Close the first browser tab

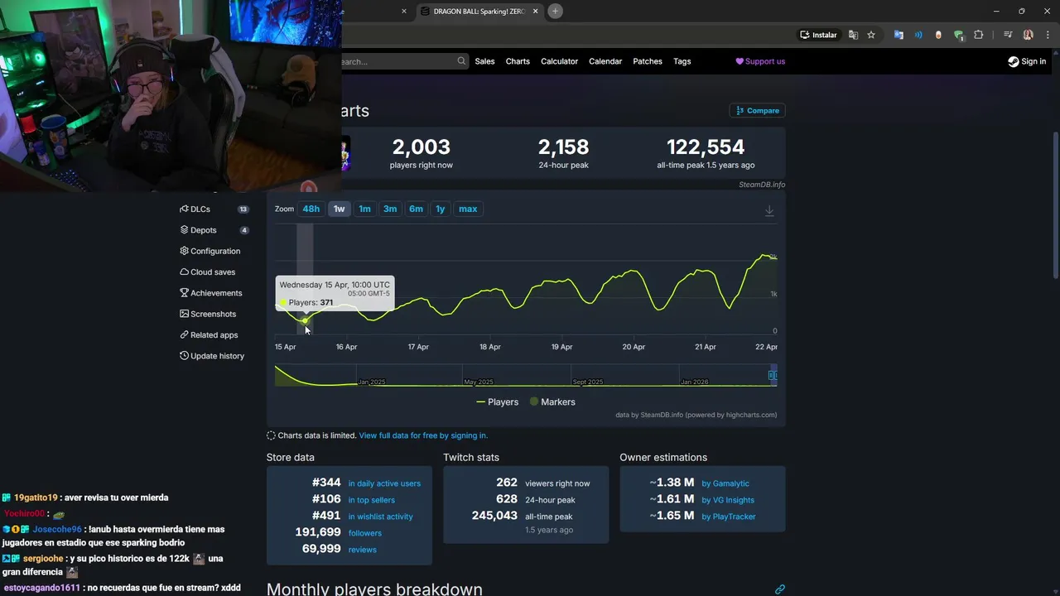(x=404, y=11)
